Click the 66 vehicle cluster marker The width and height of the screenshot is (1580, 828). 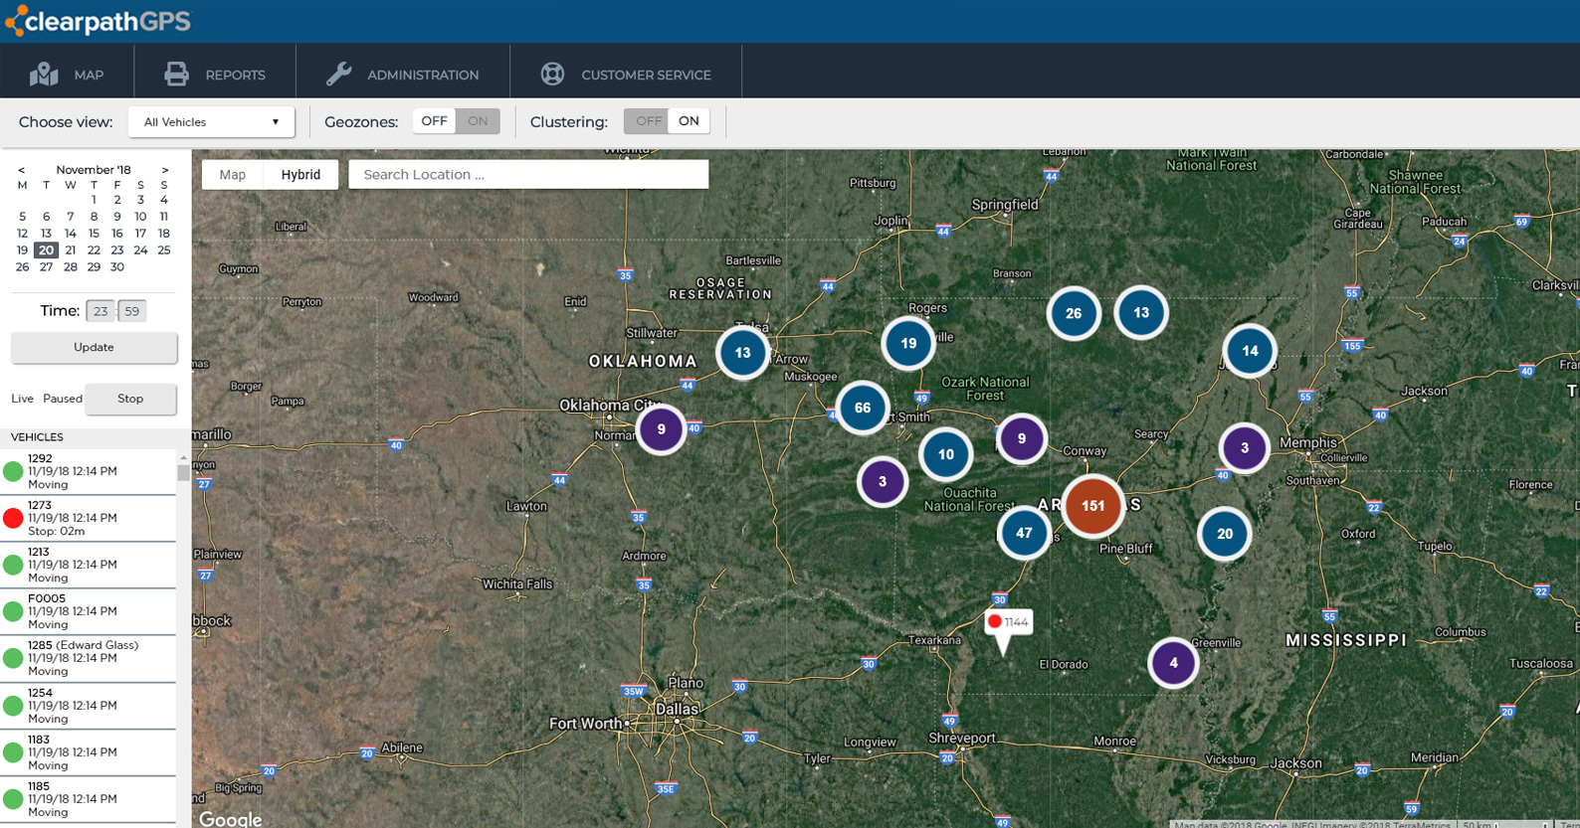[862, 408]
